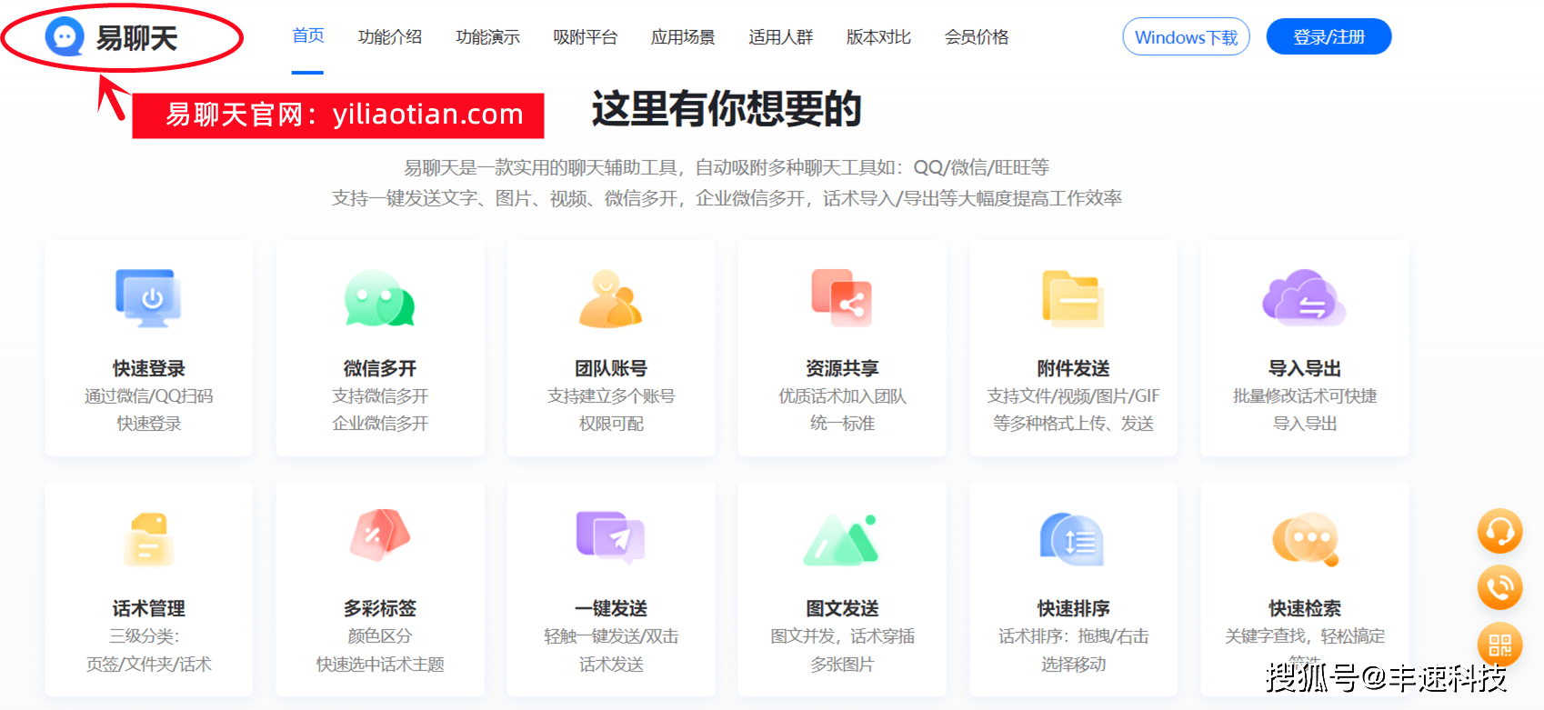The width and height of the screenshot is (1544, 710).
Task: Click the text 图文并发，话术穿插
Action: (x=842, y=636)
